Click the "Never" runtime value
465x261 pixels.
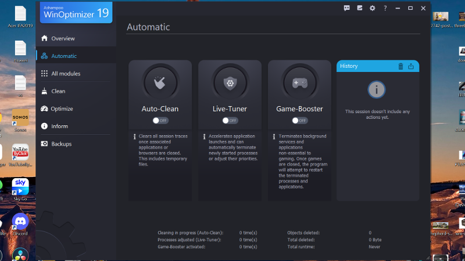point(374,247)
